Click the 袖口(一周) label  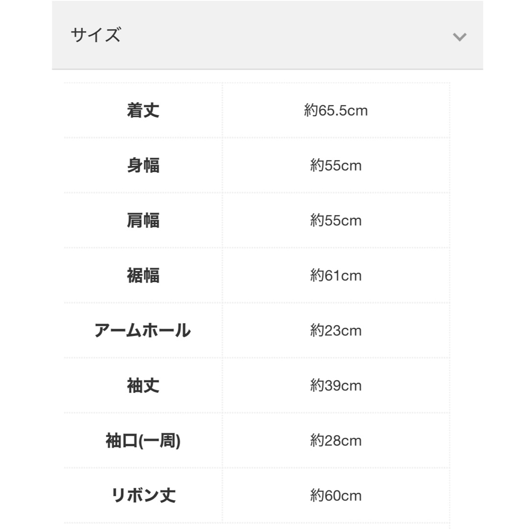pos(143,441)
